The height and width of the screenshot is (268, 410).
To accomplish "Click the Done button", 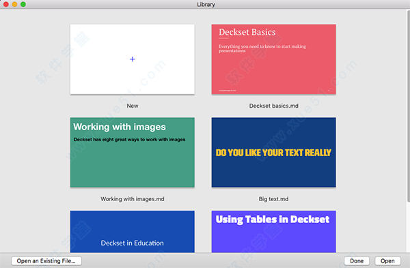I will (357, 261).
